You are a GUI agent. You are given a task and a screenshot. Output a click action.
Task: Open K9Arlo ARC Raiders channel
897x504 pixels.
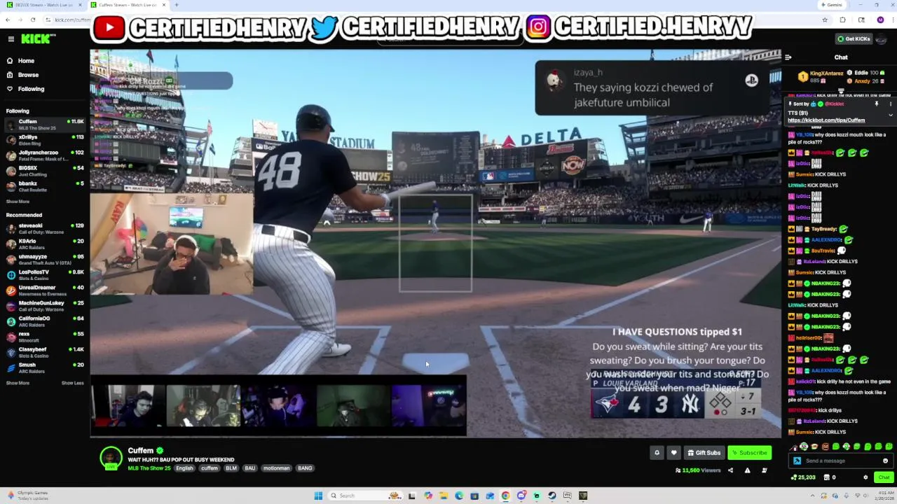45,244
